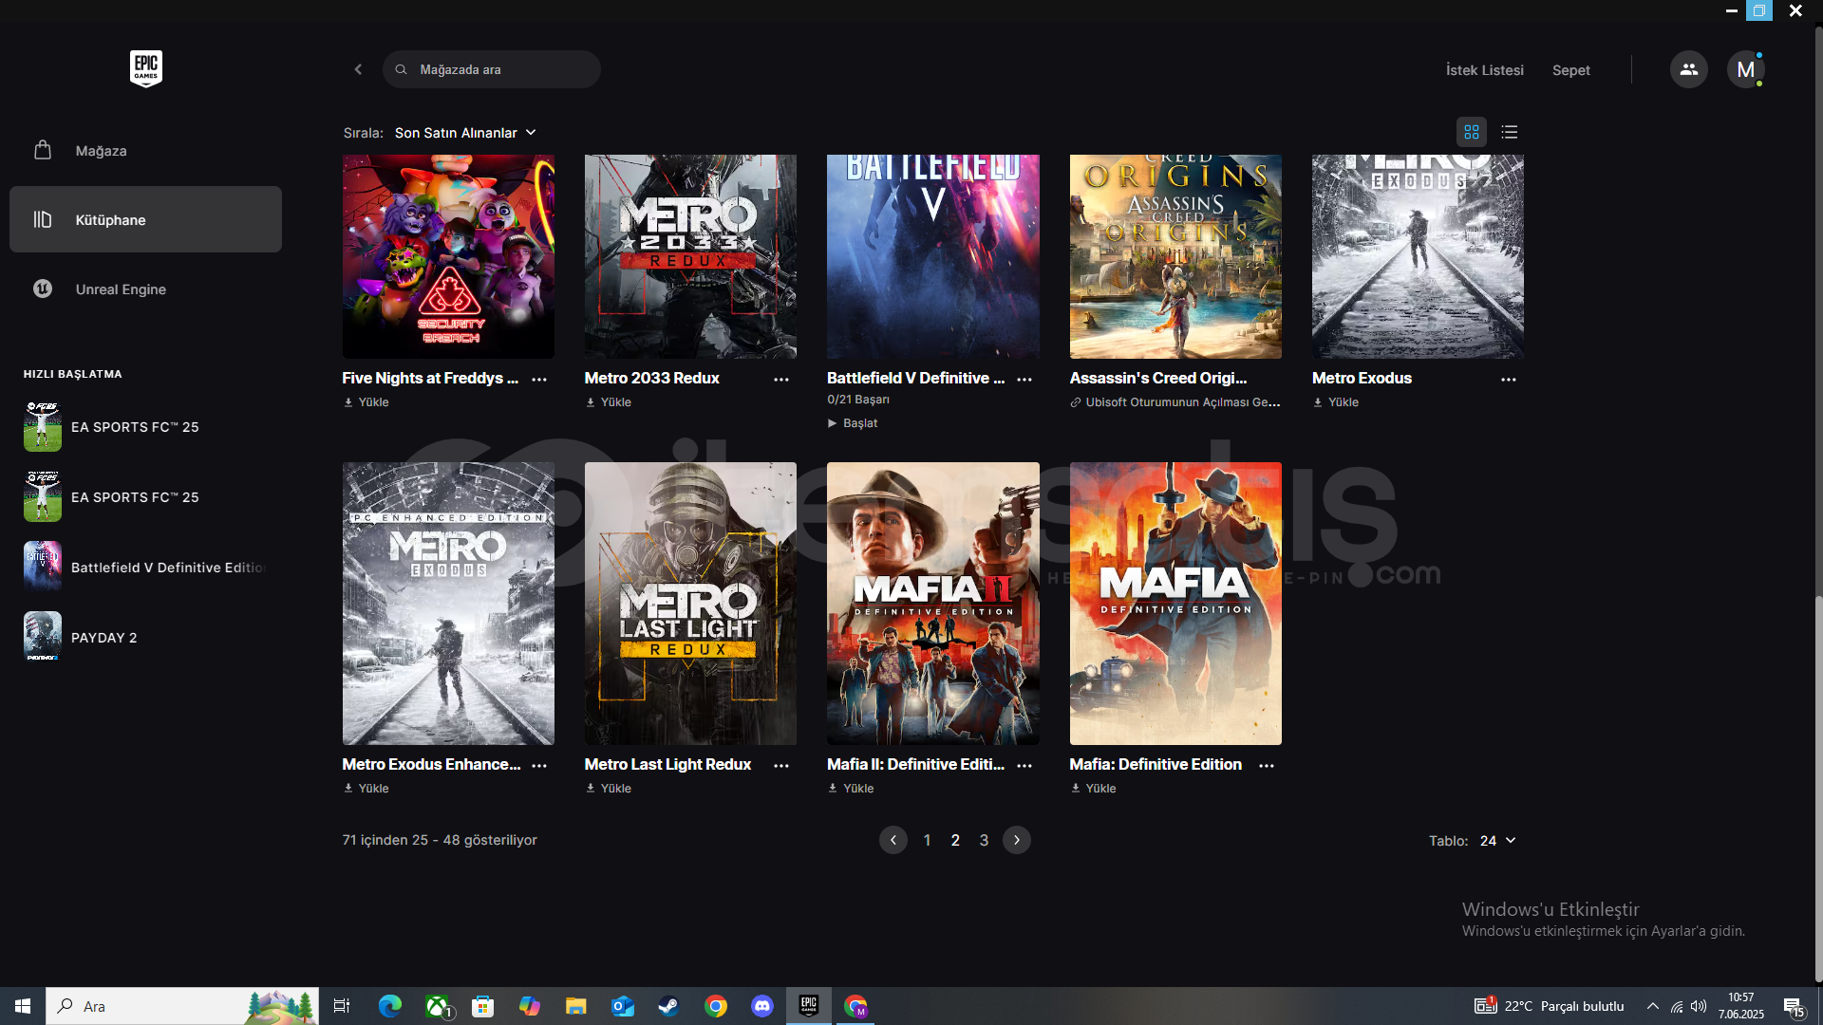Open Steam from the taskbar
The image size is (1823, 1025).
click(668, 1006)
